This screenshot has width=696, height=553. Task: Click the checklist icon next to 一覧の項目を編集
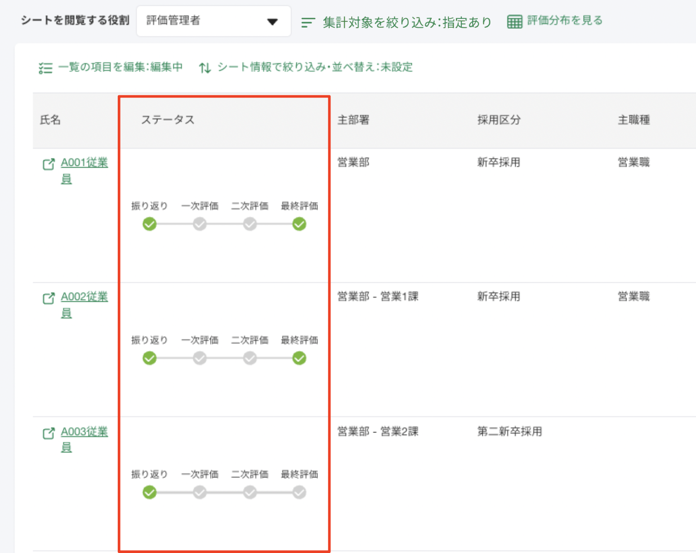(45, 68)
